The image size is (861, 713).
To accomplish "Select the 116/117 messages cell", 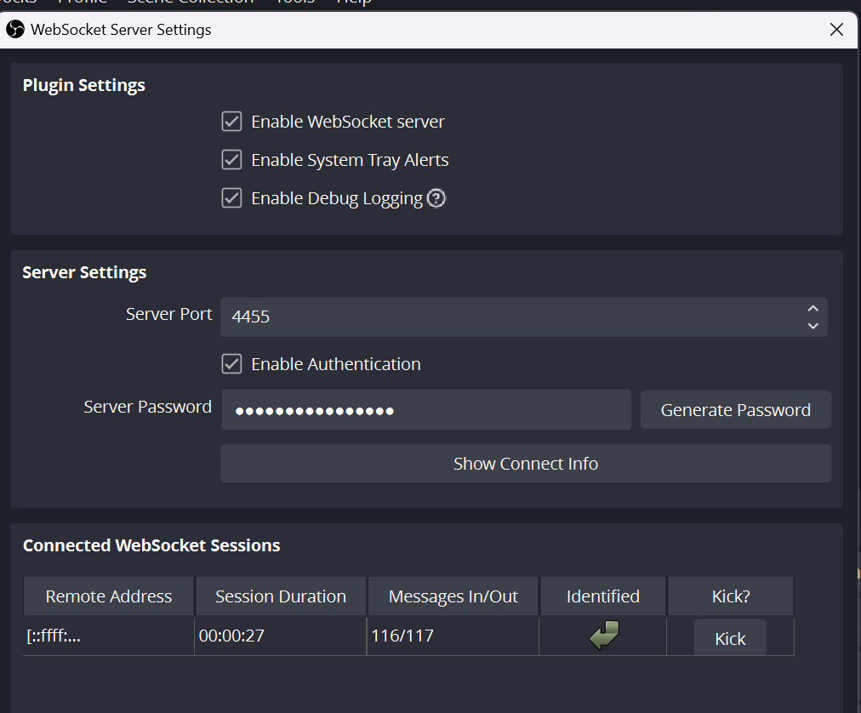I will 453,636.
